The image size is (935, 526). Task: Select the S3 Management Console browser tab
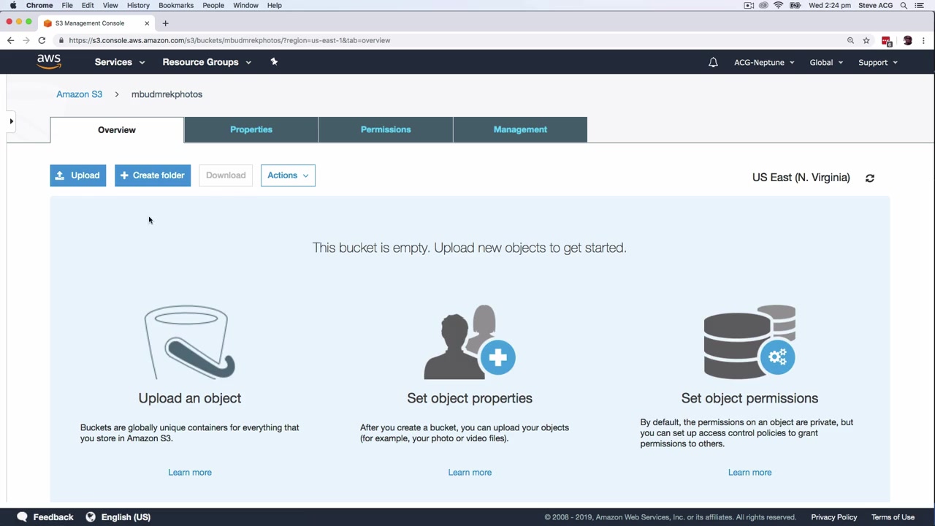96,23
